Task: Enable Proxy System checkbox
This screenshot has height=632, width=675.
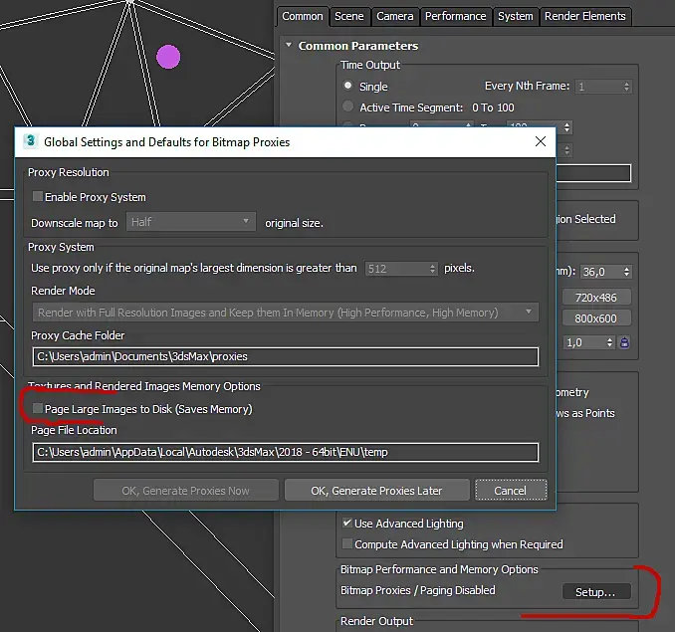Action: point(38,197)
